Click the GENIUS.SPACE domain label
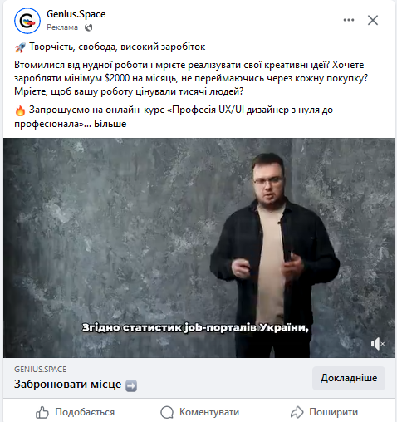This screenshot has width=397, height=422. (x=41, y=369)
